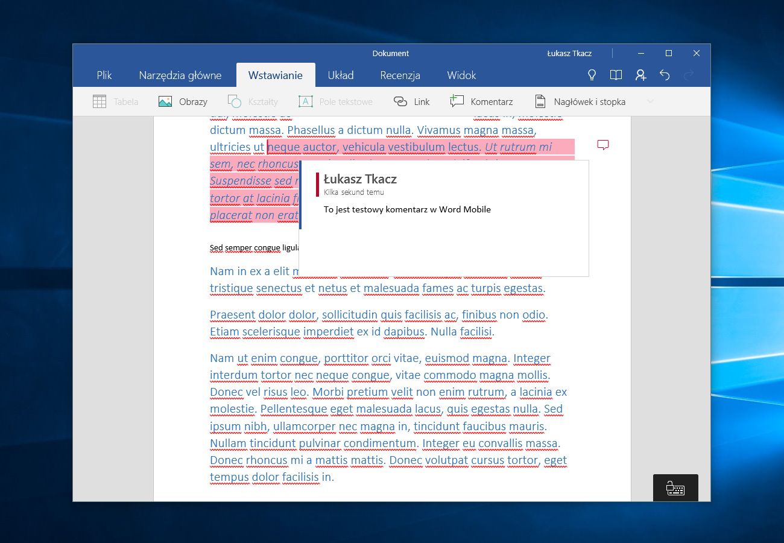Insert a hyperlink via Link icon
Viewport: 784px width, 543px height.
[x=400, y=102]
